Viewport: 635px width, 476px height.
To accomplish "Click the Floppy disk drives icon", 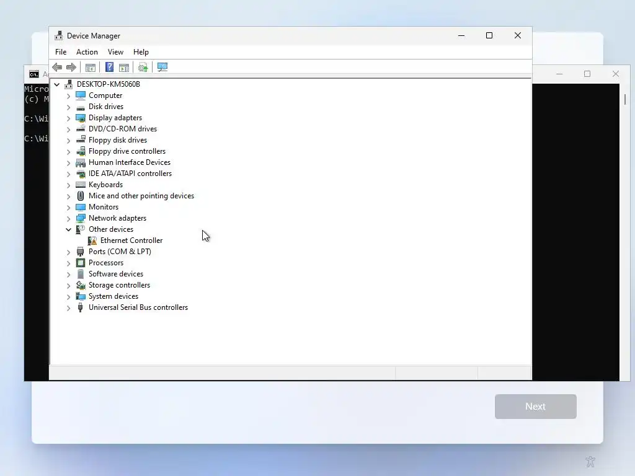I will pos(81,140).
